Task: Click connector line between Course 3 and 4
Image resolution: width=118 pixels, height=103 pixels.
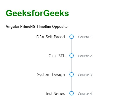Action: 72,84
